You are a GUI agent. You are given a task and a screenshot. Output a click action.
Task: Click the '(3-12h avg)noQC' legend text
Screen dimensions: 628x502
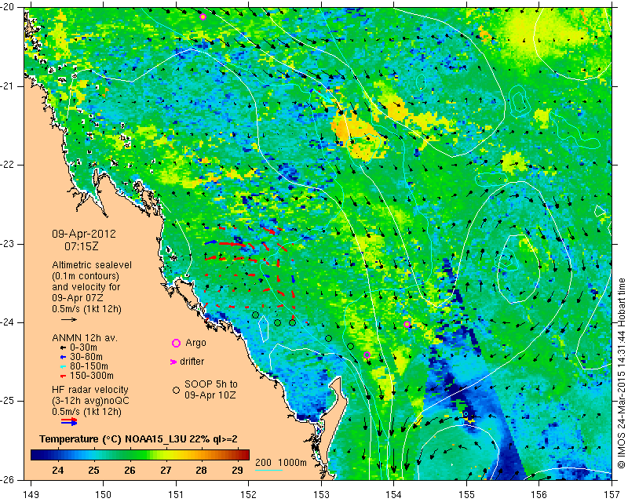click(x=90, y=400)
